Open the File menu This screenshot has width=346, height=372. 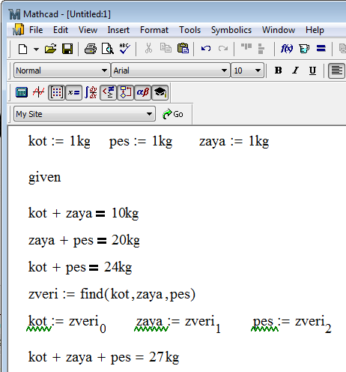pos(36,30)
